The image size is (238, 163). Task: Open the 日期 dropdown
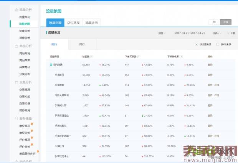click(x=161, y=33)
